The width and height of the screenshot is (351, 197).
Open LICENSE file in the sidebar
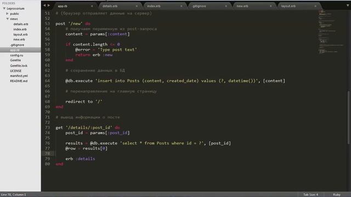click(x=16, y=71)
